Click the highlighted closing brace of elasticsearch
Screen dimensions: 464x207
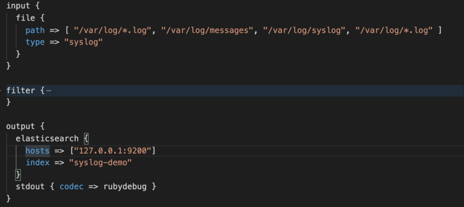coord(19,175)
